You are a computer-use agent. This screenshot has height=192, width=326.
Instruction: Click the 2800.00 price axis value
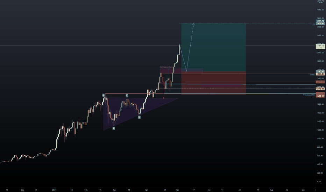coord(320,61)
